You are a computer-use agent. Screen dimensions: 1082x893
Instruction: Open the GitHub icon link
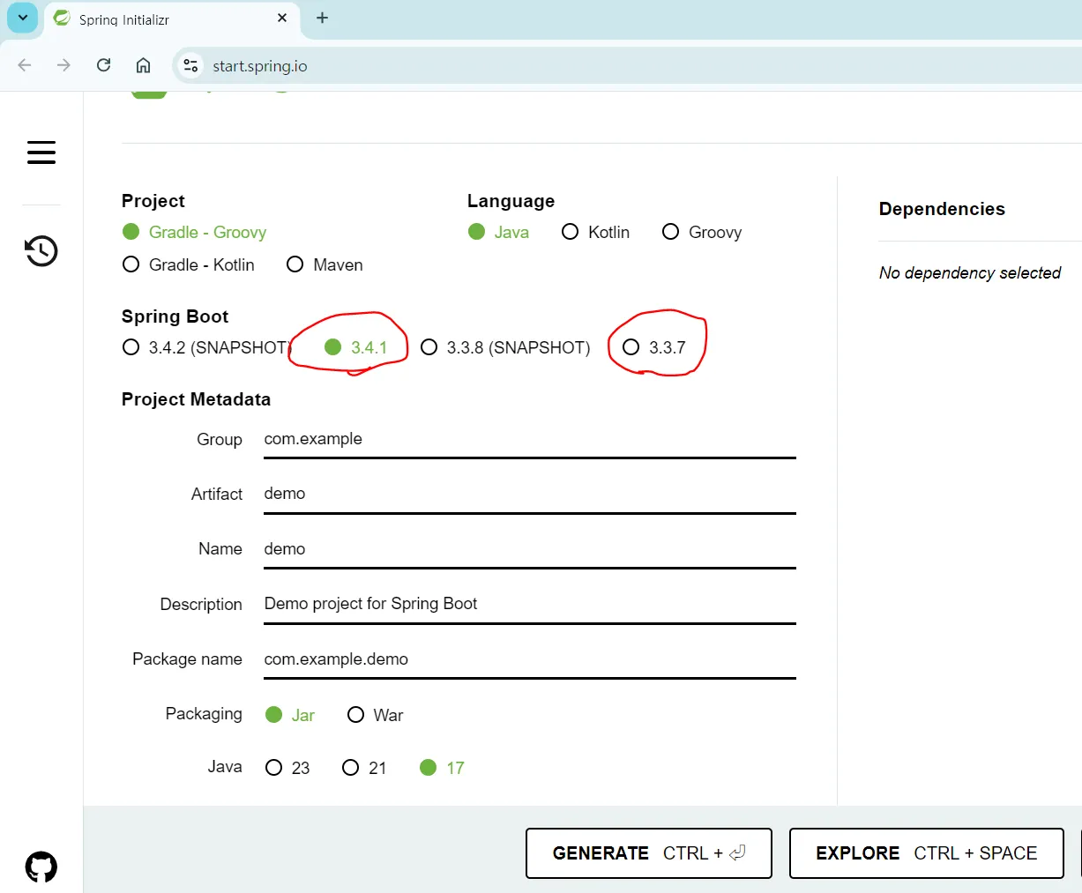coord(41,867)
